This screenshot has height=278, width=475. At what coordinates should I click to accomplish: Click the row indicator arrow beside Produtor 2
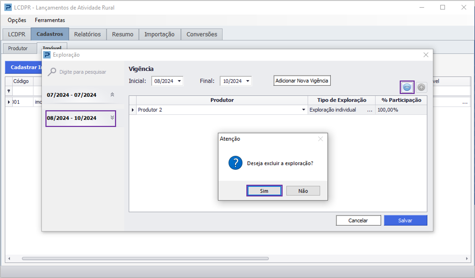(133, 110)
